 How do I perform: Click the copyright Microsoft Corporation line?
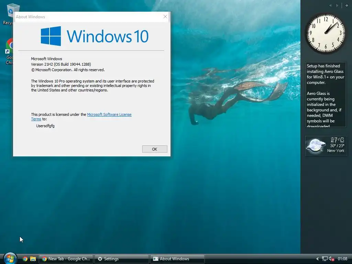pos(68,70)
